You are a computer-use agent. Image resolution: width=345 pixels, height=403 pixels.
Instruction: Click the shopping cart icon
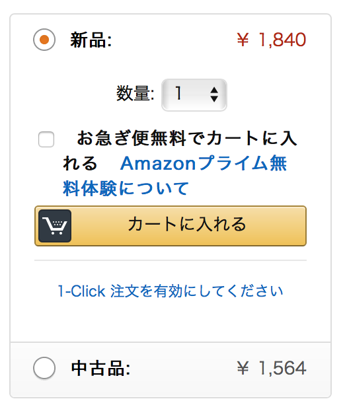click(x=55, y=226)
